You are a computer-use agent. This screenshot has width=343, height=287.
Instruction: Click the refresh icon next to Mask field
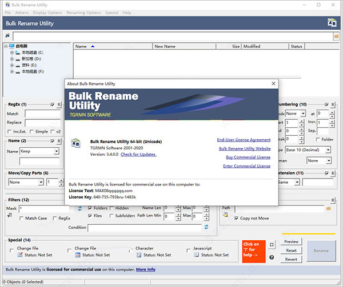[x=80, y=209]
